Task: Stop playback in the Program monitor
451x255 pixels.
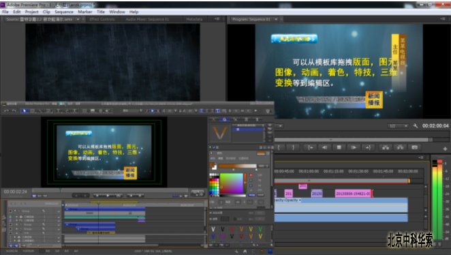Action: coord(339,147)
